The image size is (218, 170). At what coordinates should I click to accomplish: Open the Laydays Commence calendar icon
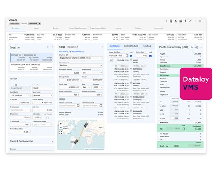coord(78,106)
